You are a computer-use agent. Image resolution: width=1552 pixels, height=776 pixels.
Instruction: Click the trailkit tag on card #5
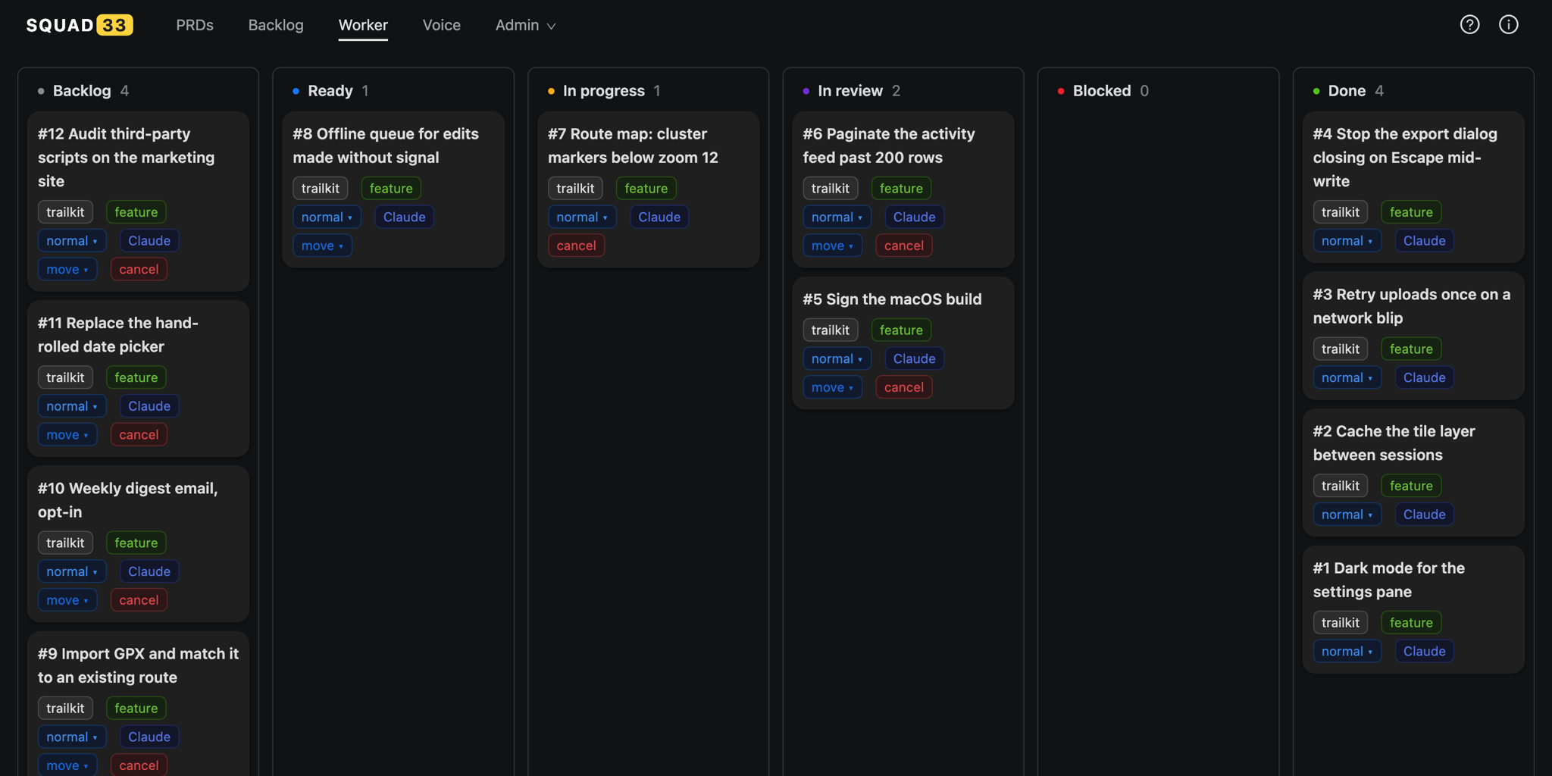(x=831, y=330)
